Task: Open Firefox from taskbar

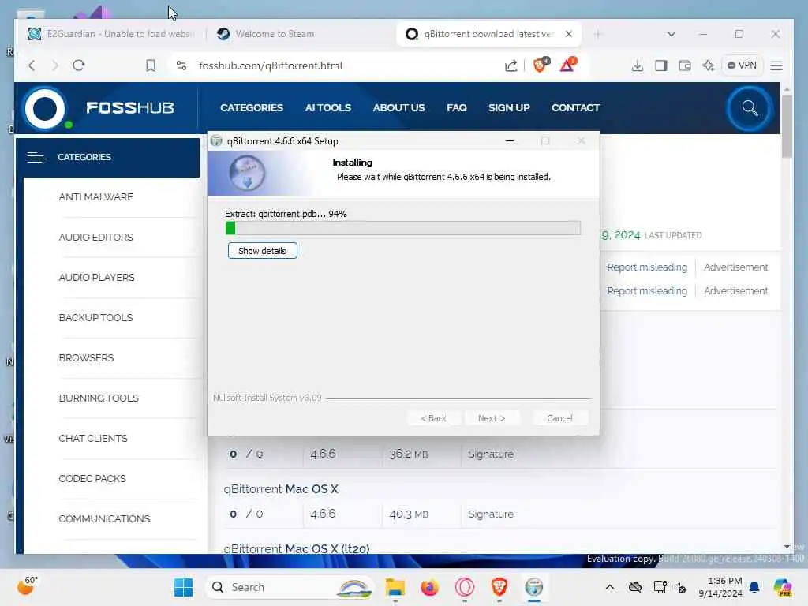Action: 429,587
